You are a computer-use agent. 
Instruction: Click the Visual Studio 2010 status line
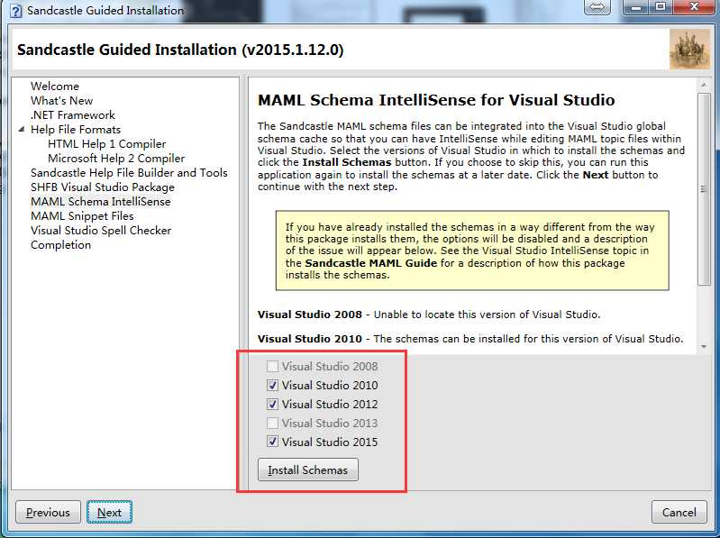tap(470, 339)
